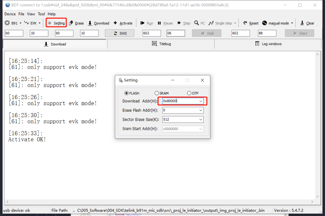Select the FLASH radio button
Image resolution: width=325 pixels, height=216 pixels.
126,93
